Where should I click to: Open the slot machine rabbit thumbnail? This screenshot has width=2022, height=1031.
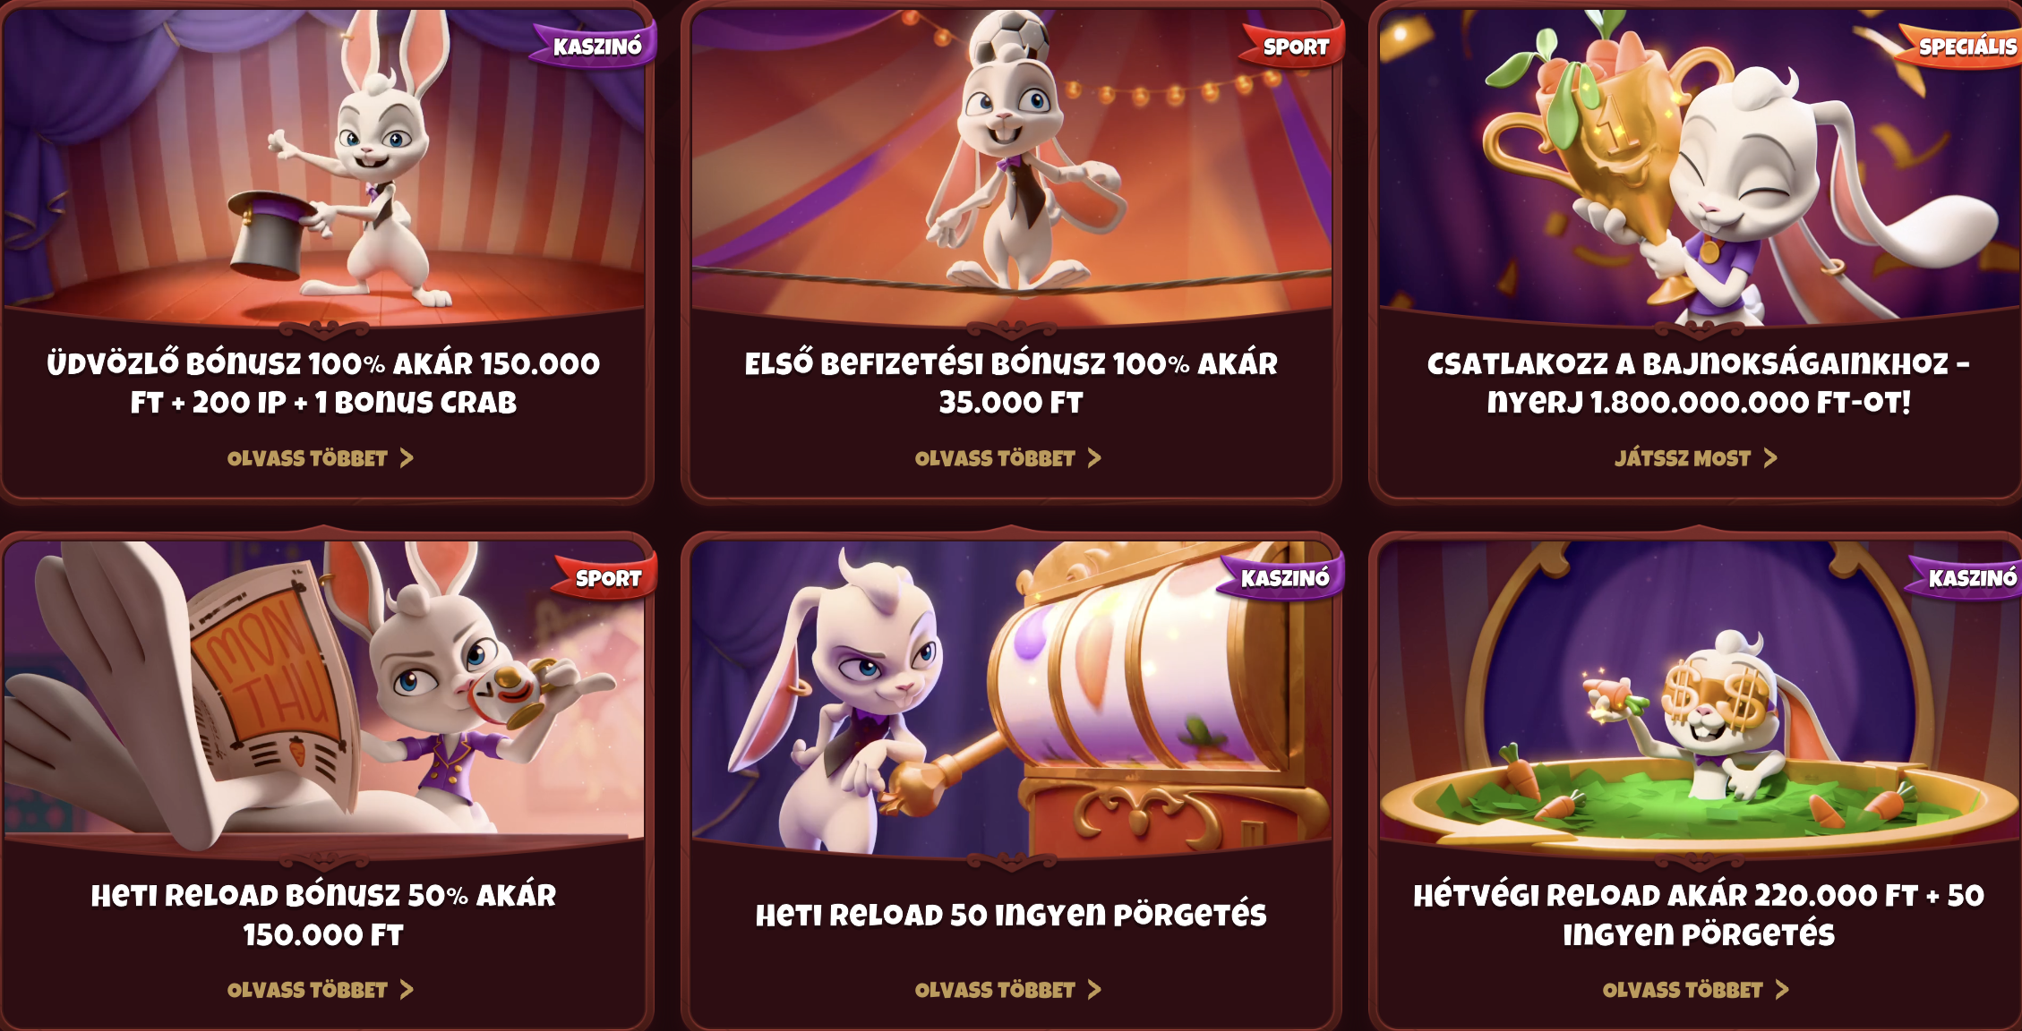tap(1011, 696)
